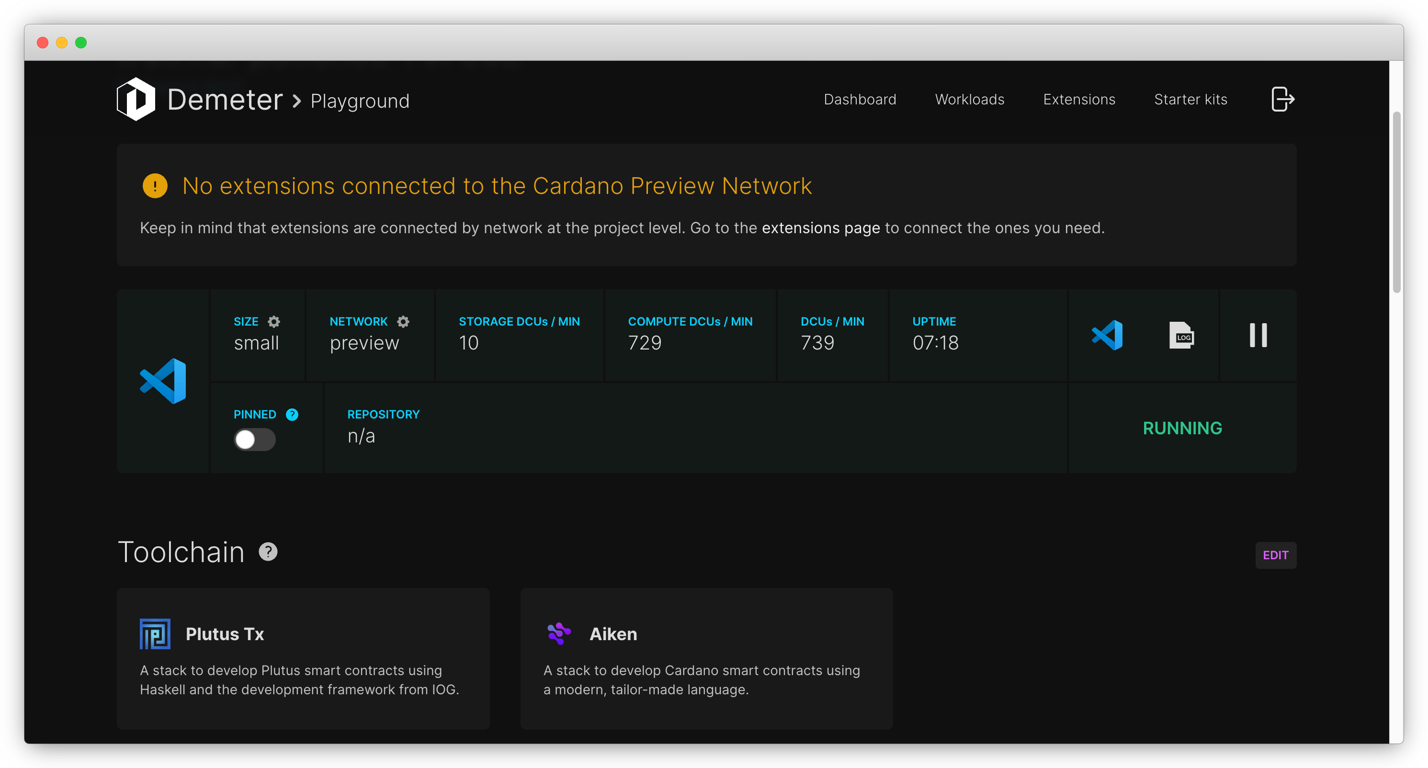View workload logs icon

(1181, 335)
